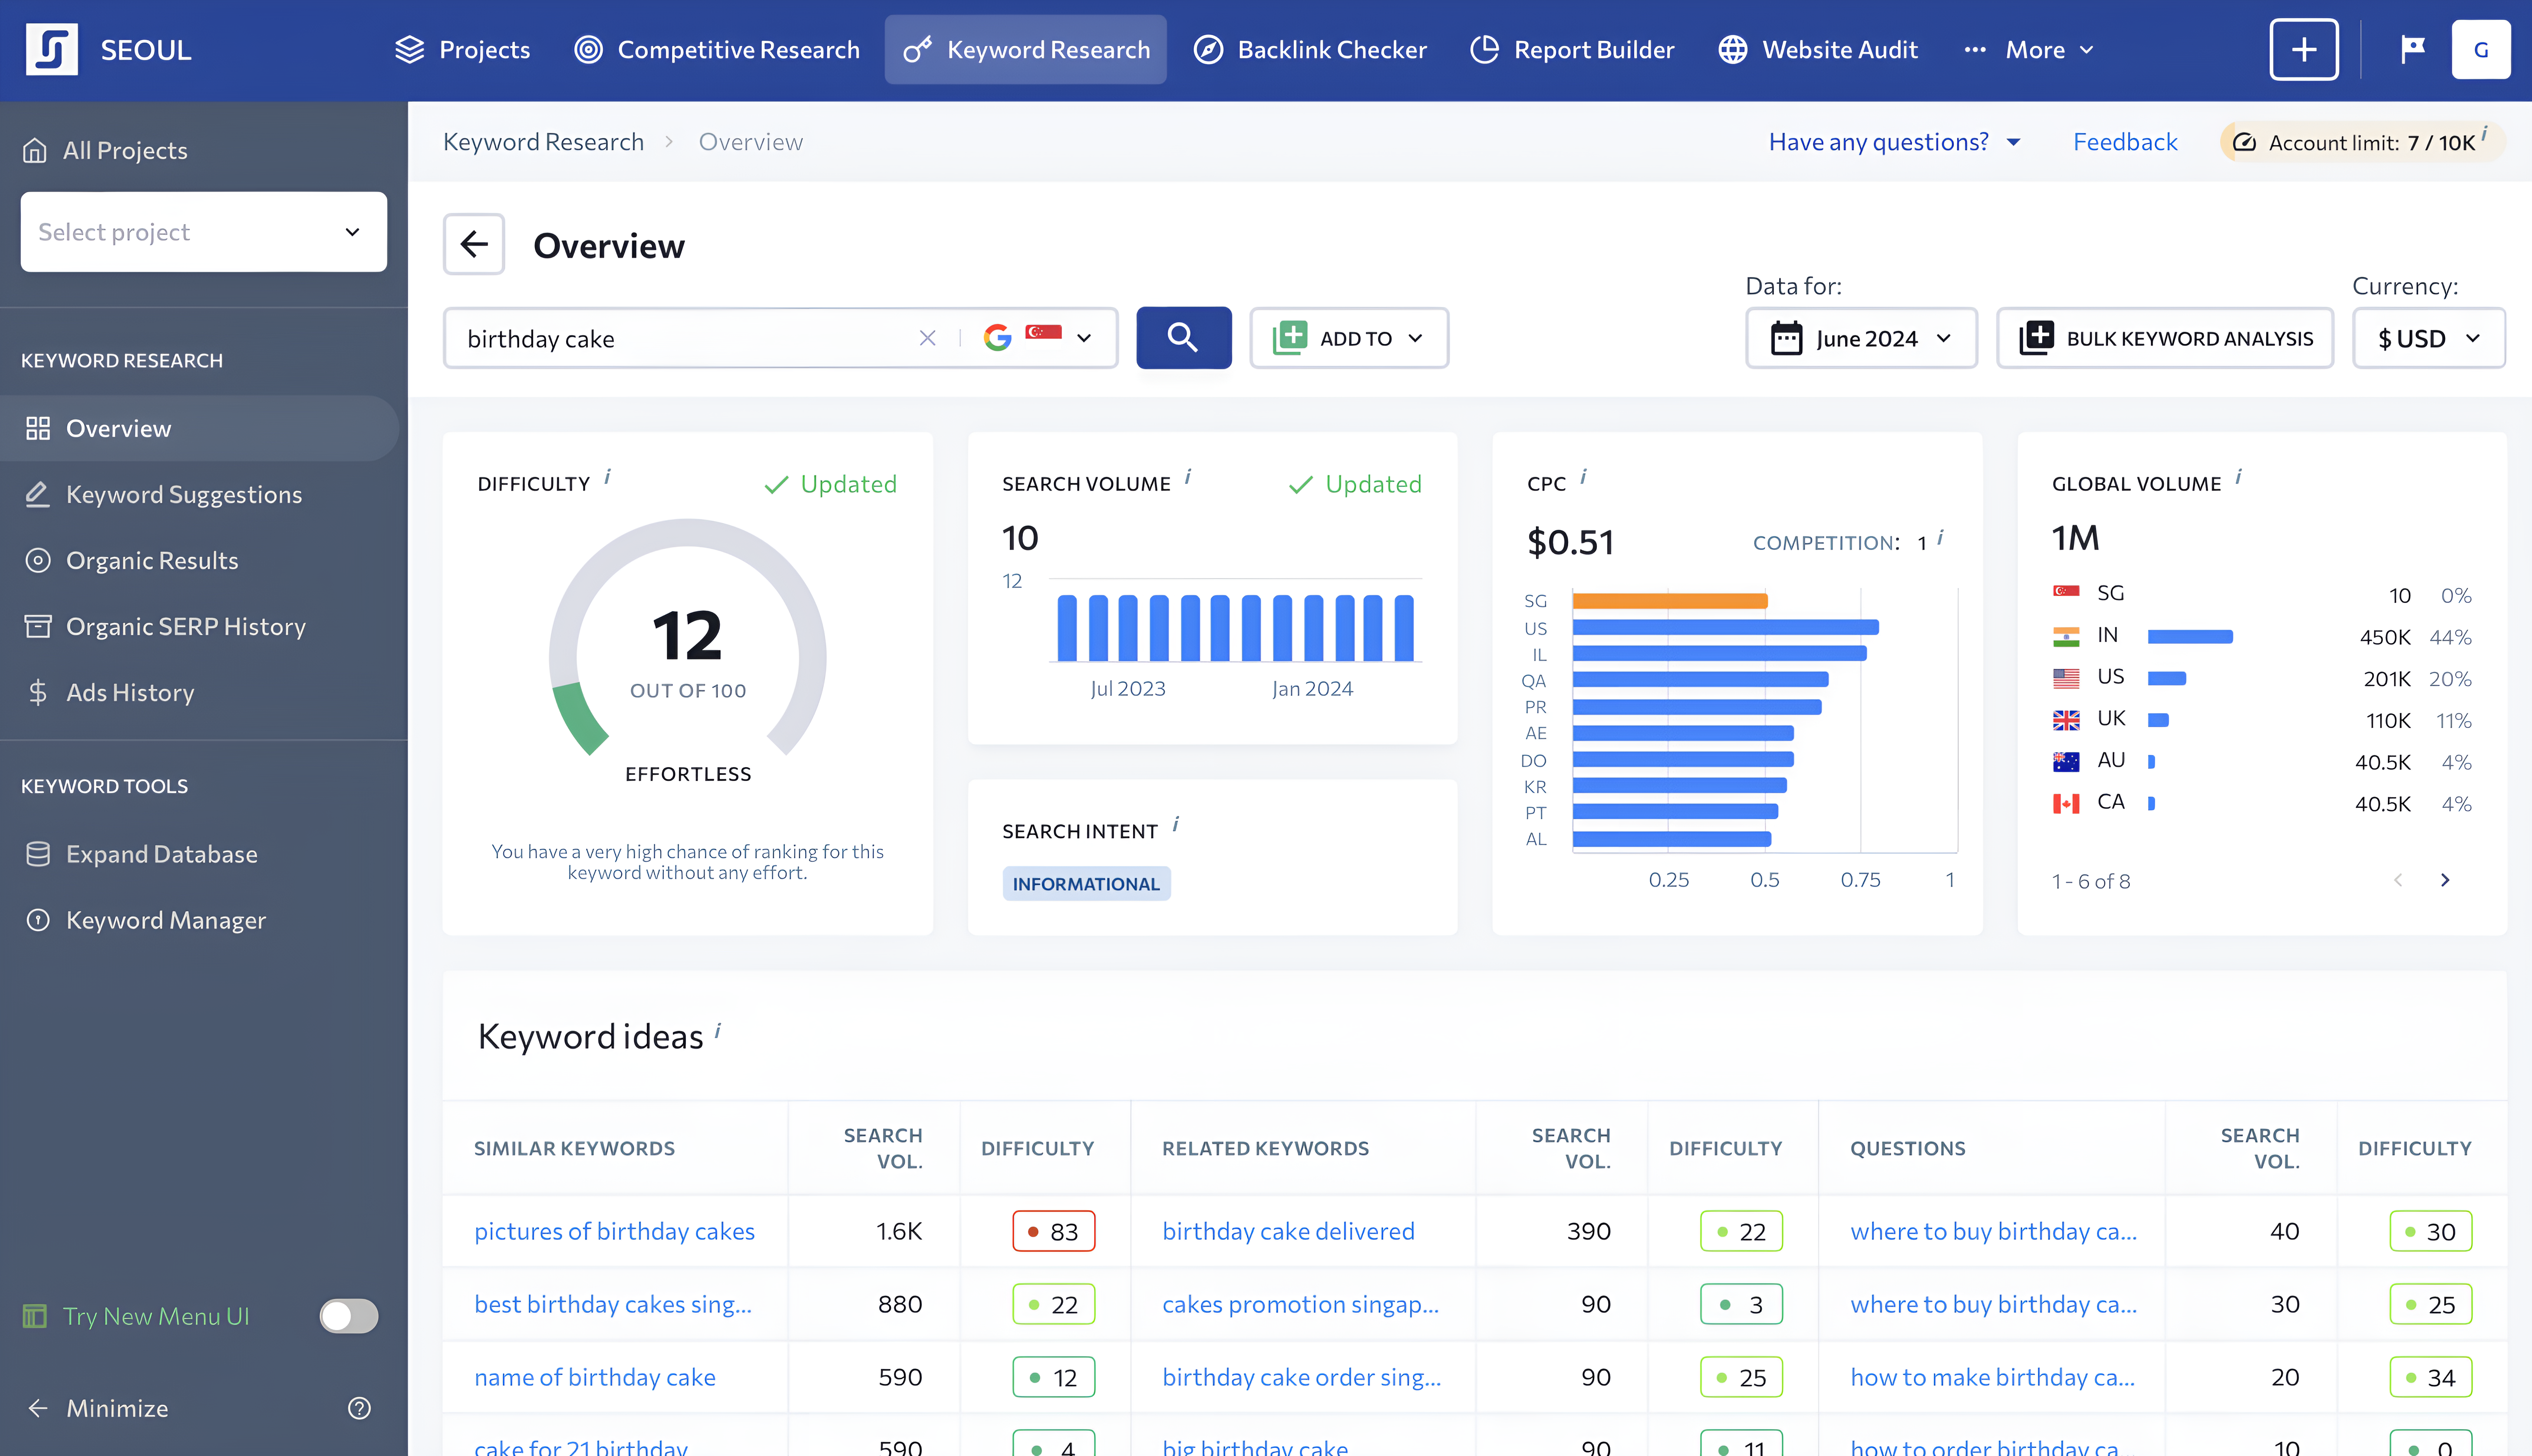Click Keyword Research breadcrumb link

click(x=543, y=142)
